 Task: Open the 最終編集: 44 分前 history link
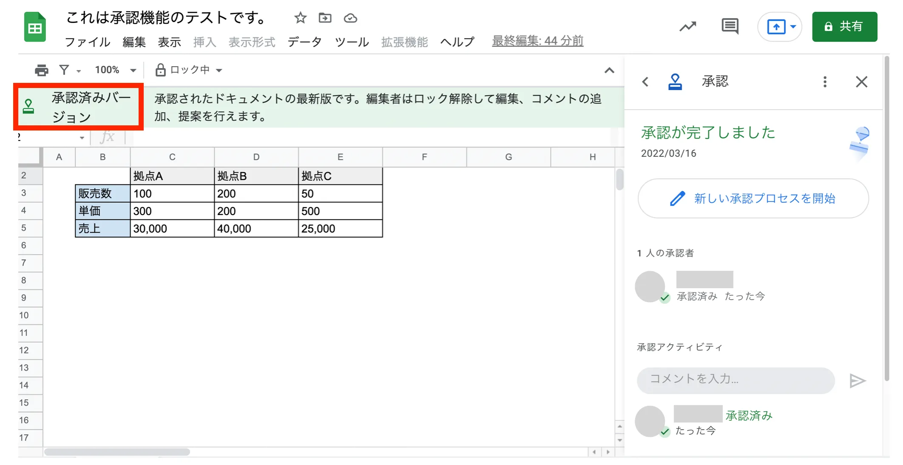coord(537,41)
